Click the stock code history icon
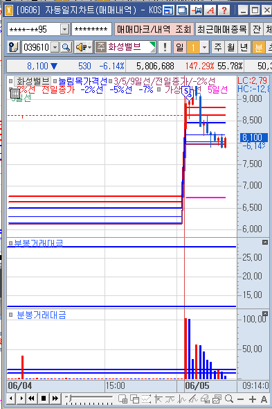Screen dimensions: 272x409 [x=14, y=47]
